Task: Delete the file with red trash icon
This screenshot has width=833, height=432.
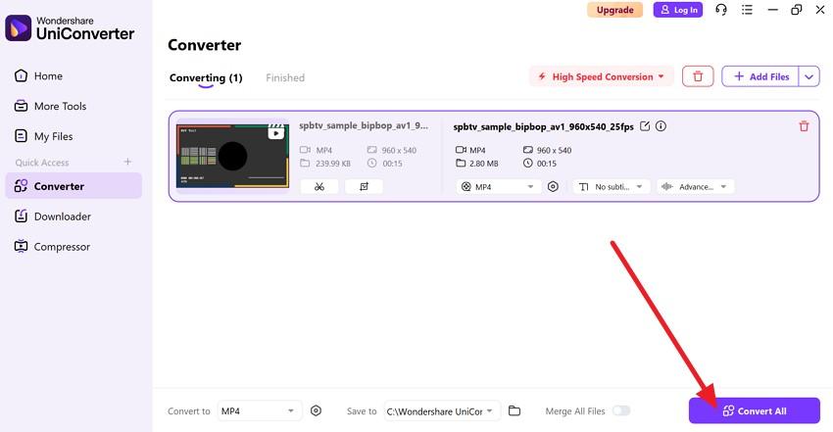Action: tap(804, 126)
